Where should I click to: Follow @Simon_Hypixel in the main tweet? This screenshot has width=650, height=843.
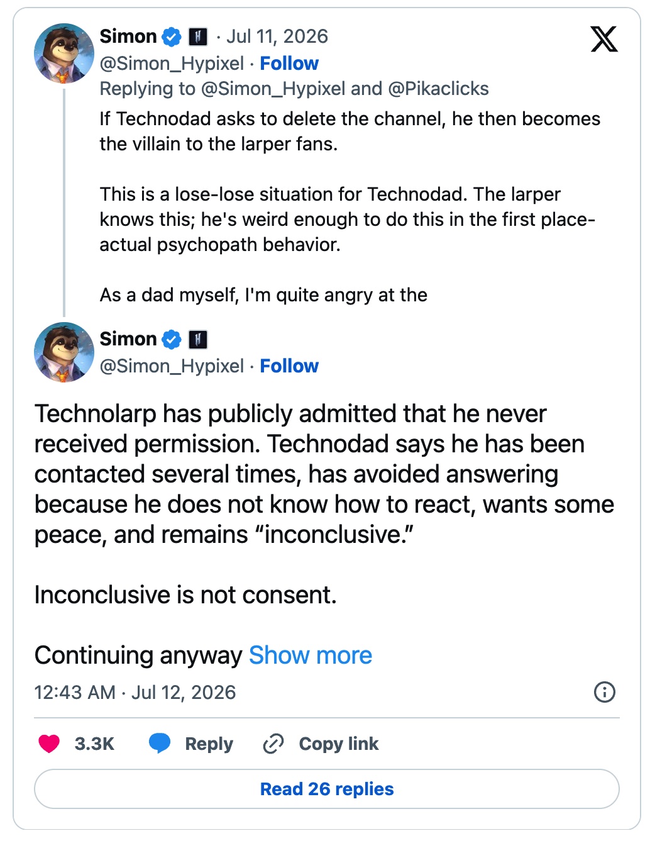pos(289,366)
